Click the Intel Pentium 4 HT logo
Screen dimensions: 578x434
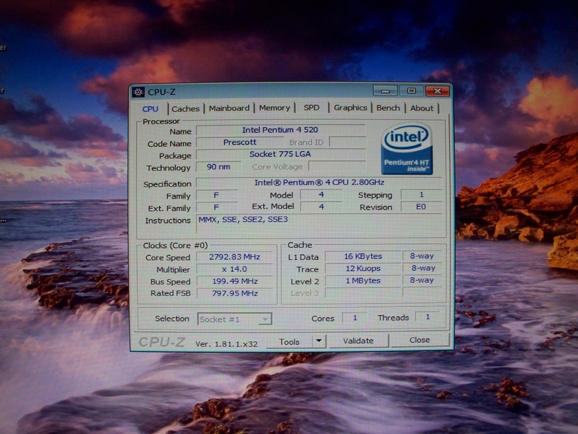(406, 148)
